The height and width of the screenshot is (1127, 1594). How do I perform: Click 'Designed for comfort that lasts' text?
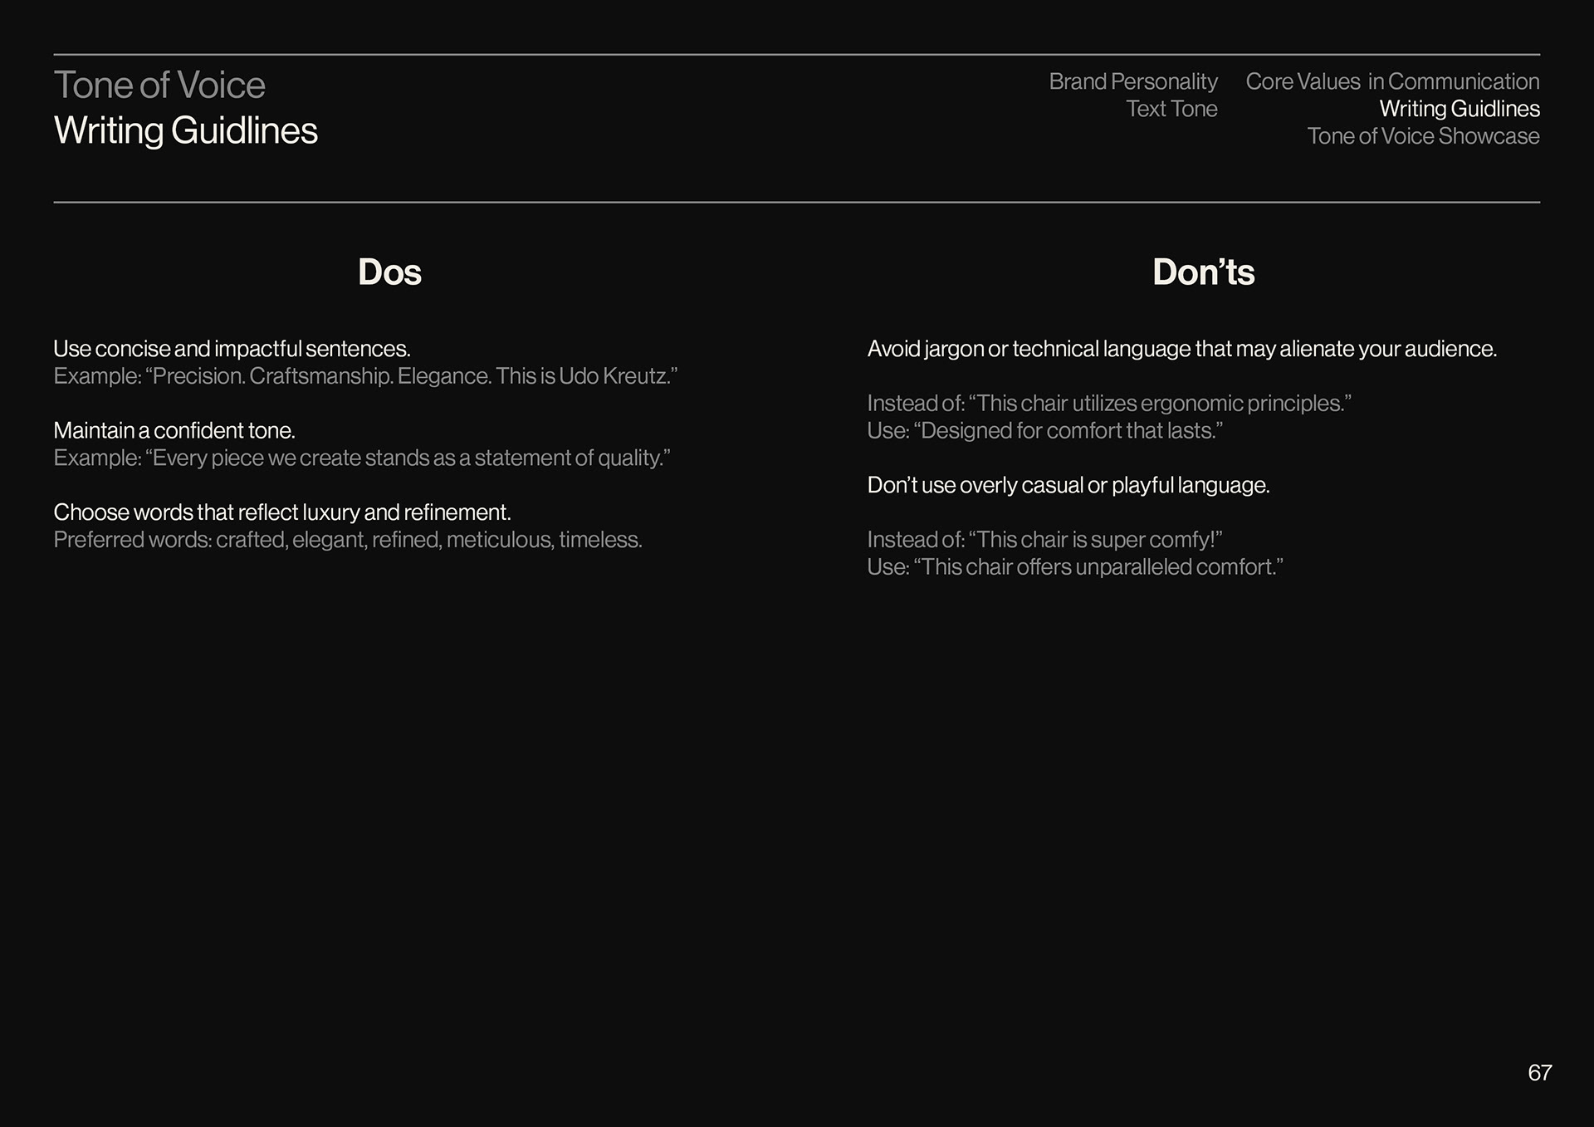[x=1044, y=431]
